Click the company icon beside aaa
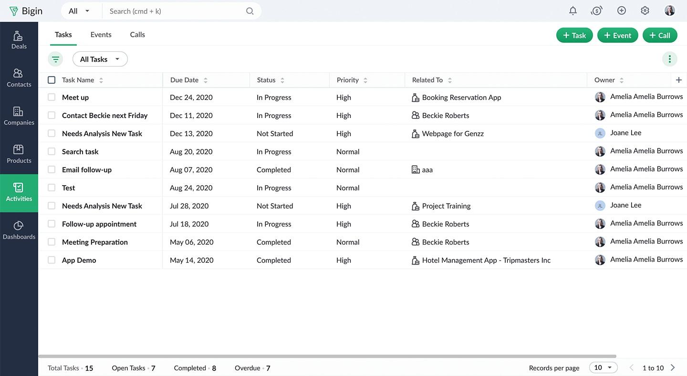Image resolution: width=687 pixels, height=376 pixels. coord(416,169)
